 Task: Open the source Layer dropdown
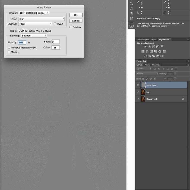41,19
